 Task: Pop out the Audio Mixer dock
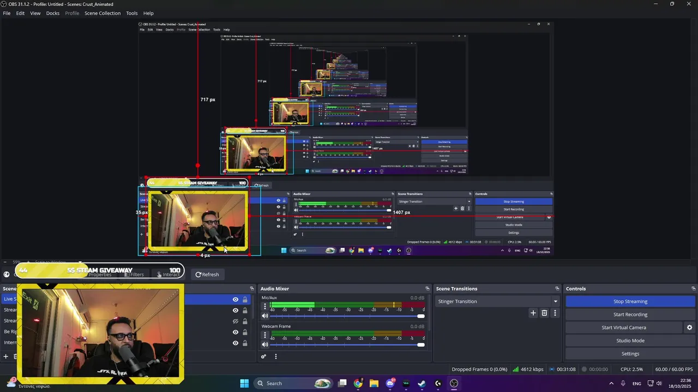427,289
